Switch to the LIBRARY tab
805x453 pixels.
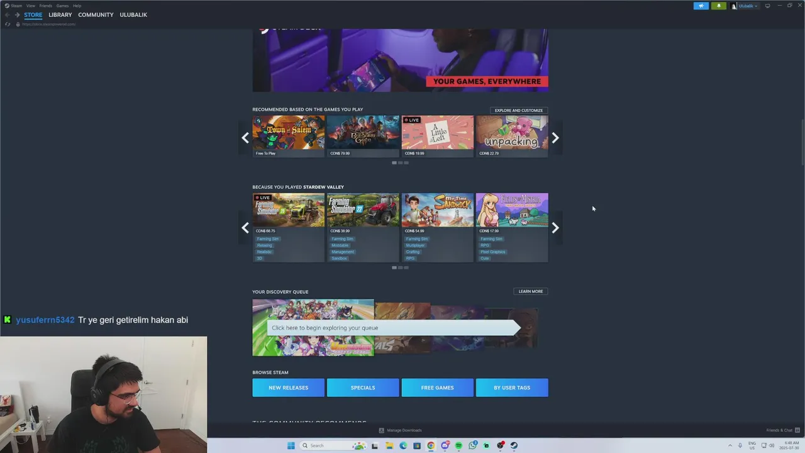click(60, 14)
